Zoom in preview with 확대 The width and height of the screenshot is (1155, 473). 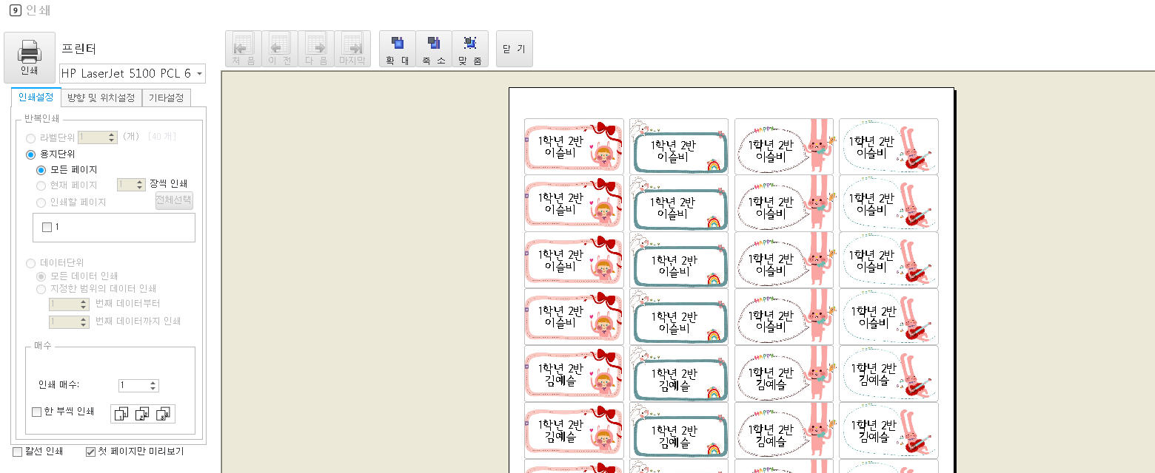click(x=398, y=49)
